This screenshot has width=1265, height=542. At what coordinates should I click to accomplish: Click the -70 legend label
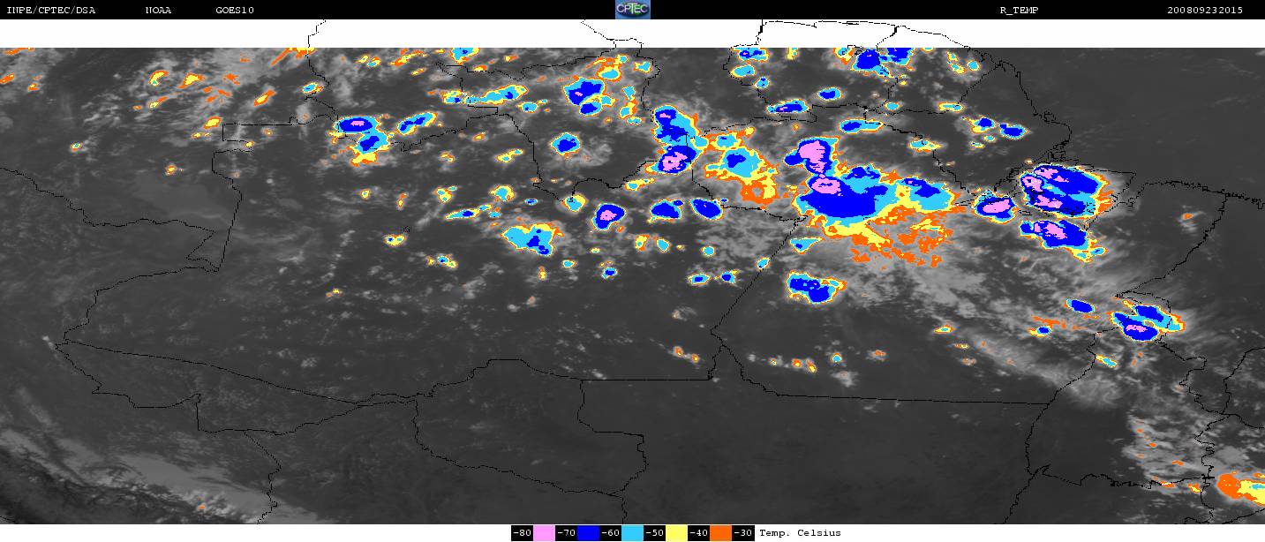tap(566, 533)
